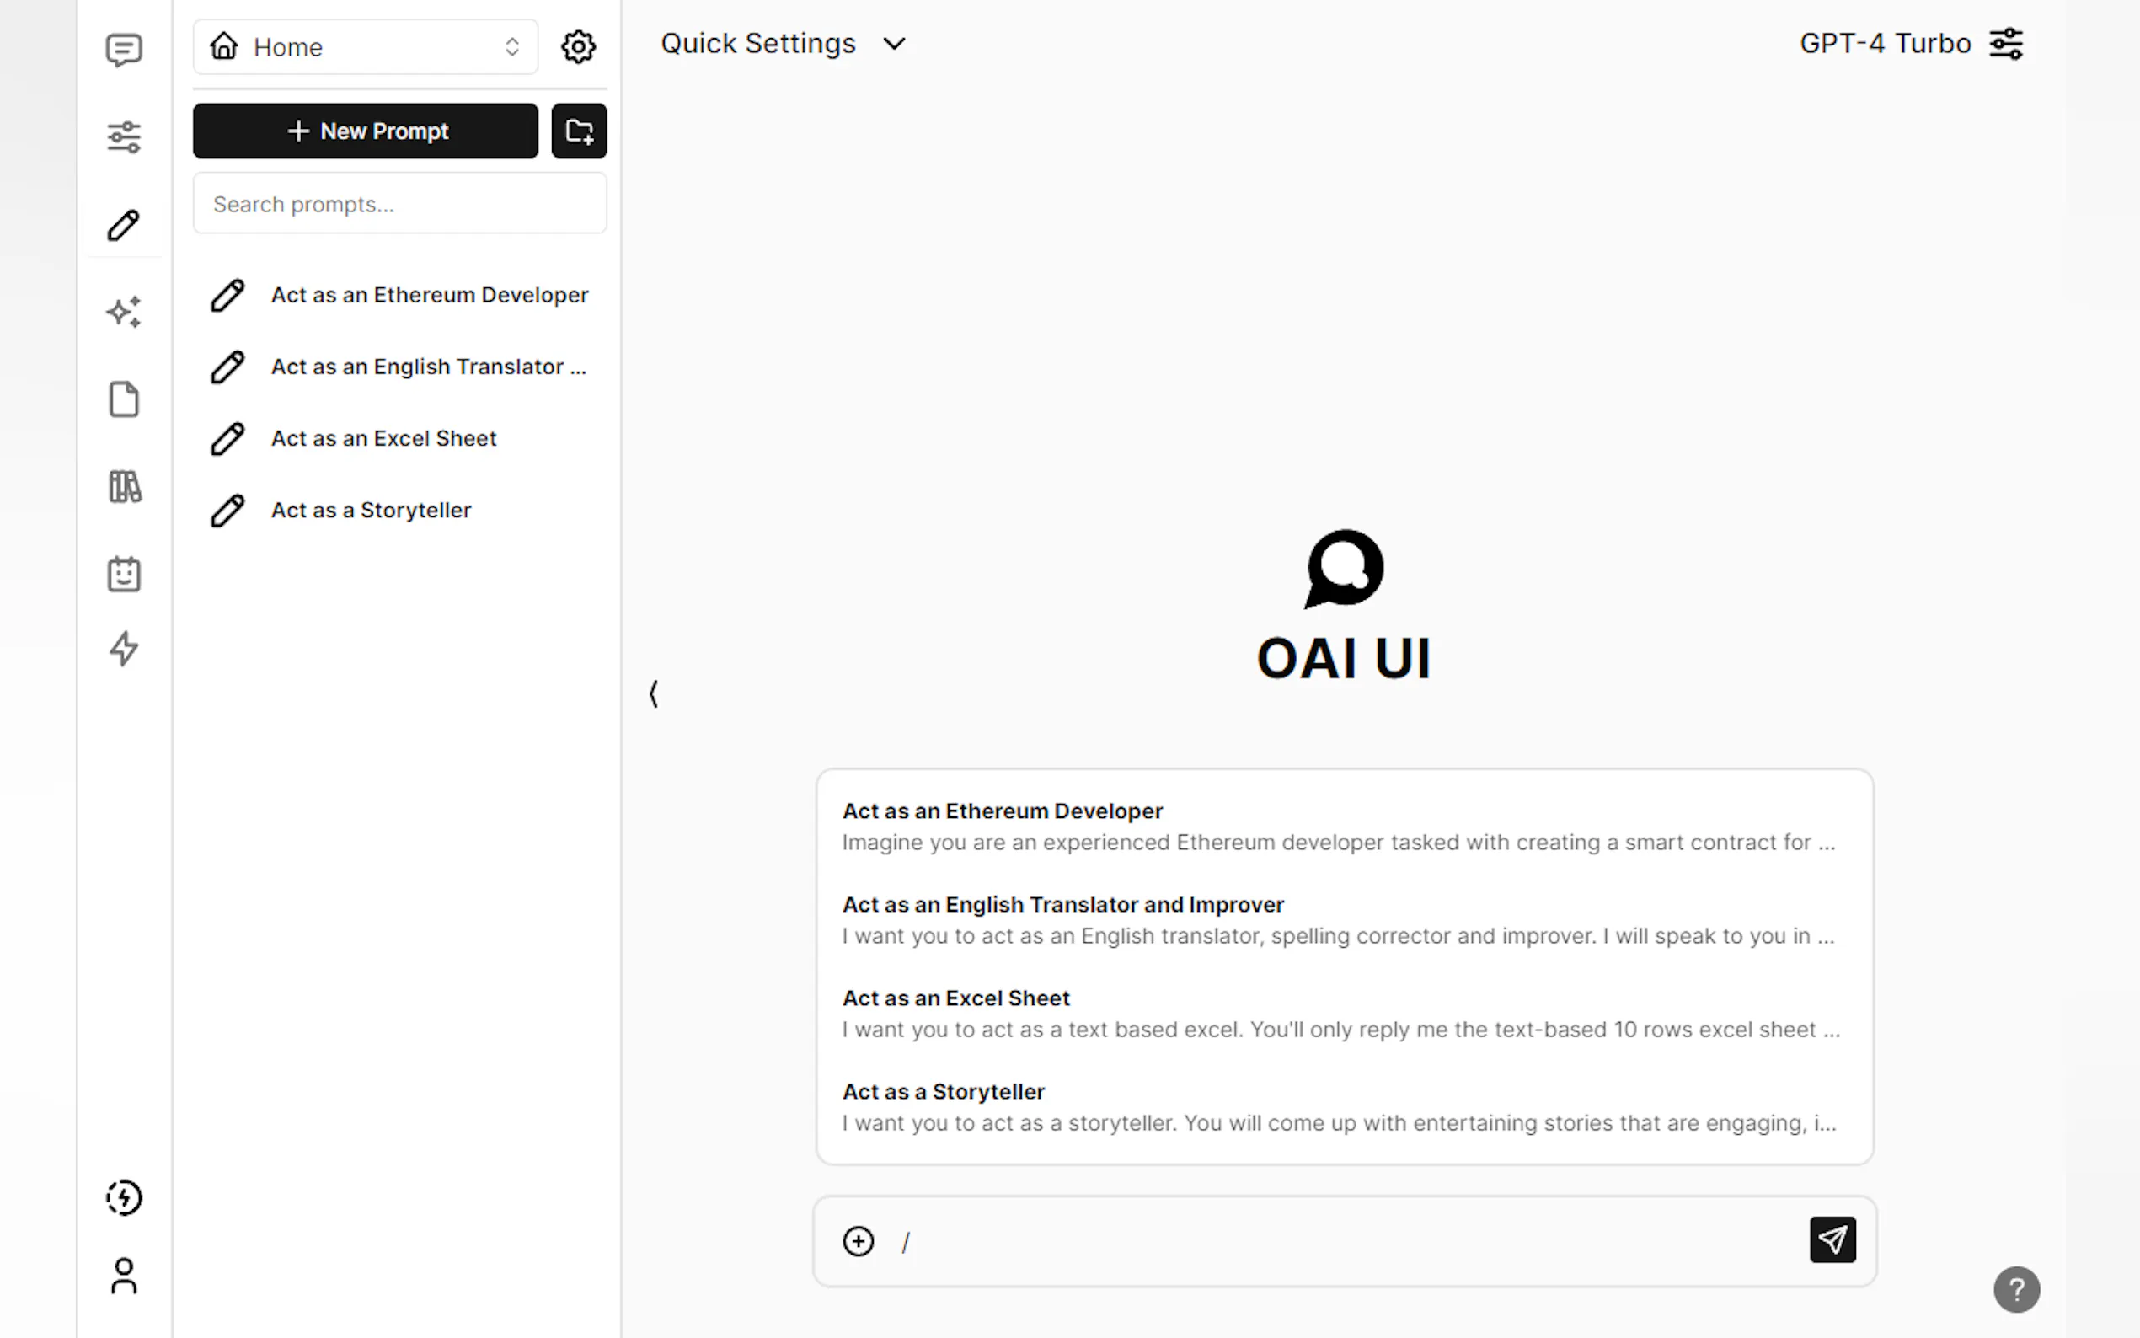Open the chat conversations sidebar icon
The width and height of the screenshot is (2140, 1338).
coord(124,50)
